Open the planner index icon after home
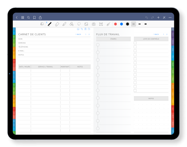Image resolution: width=187 pixels, height=147 pixels. (x=82, y=29)
